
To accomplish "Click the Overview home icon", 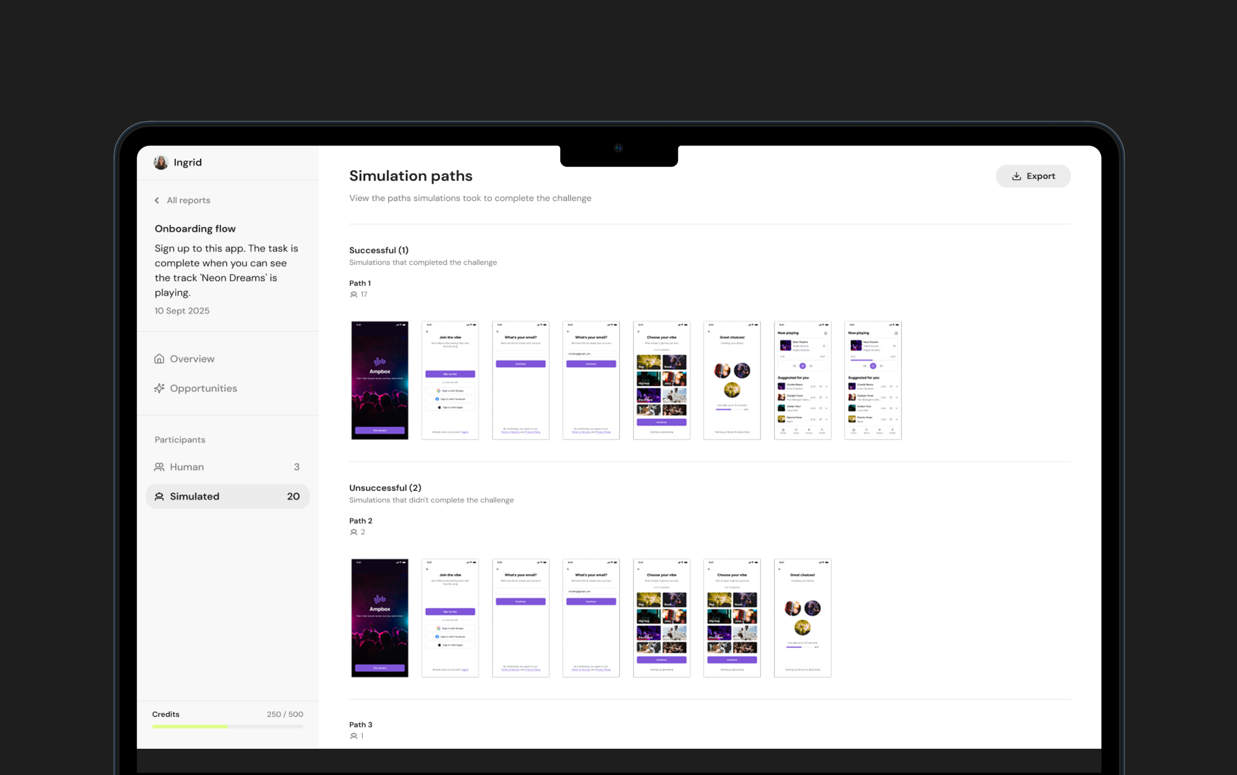I will coord(159,359).
